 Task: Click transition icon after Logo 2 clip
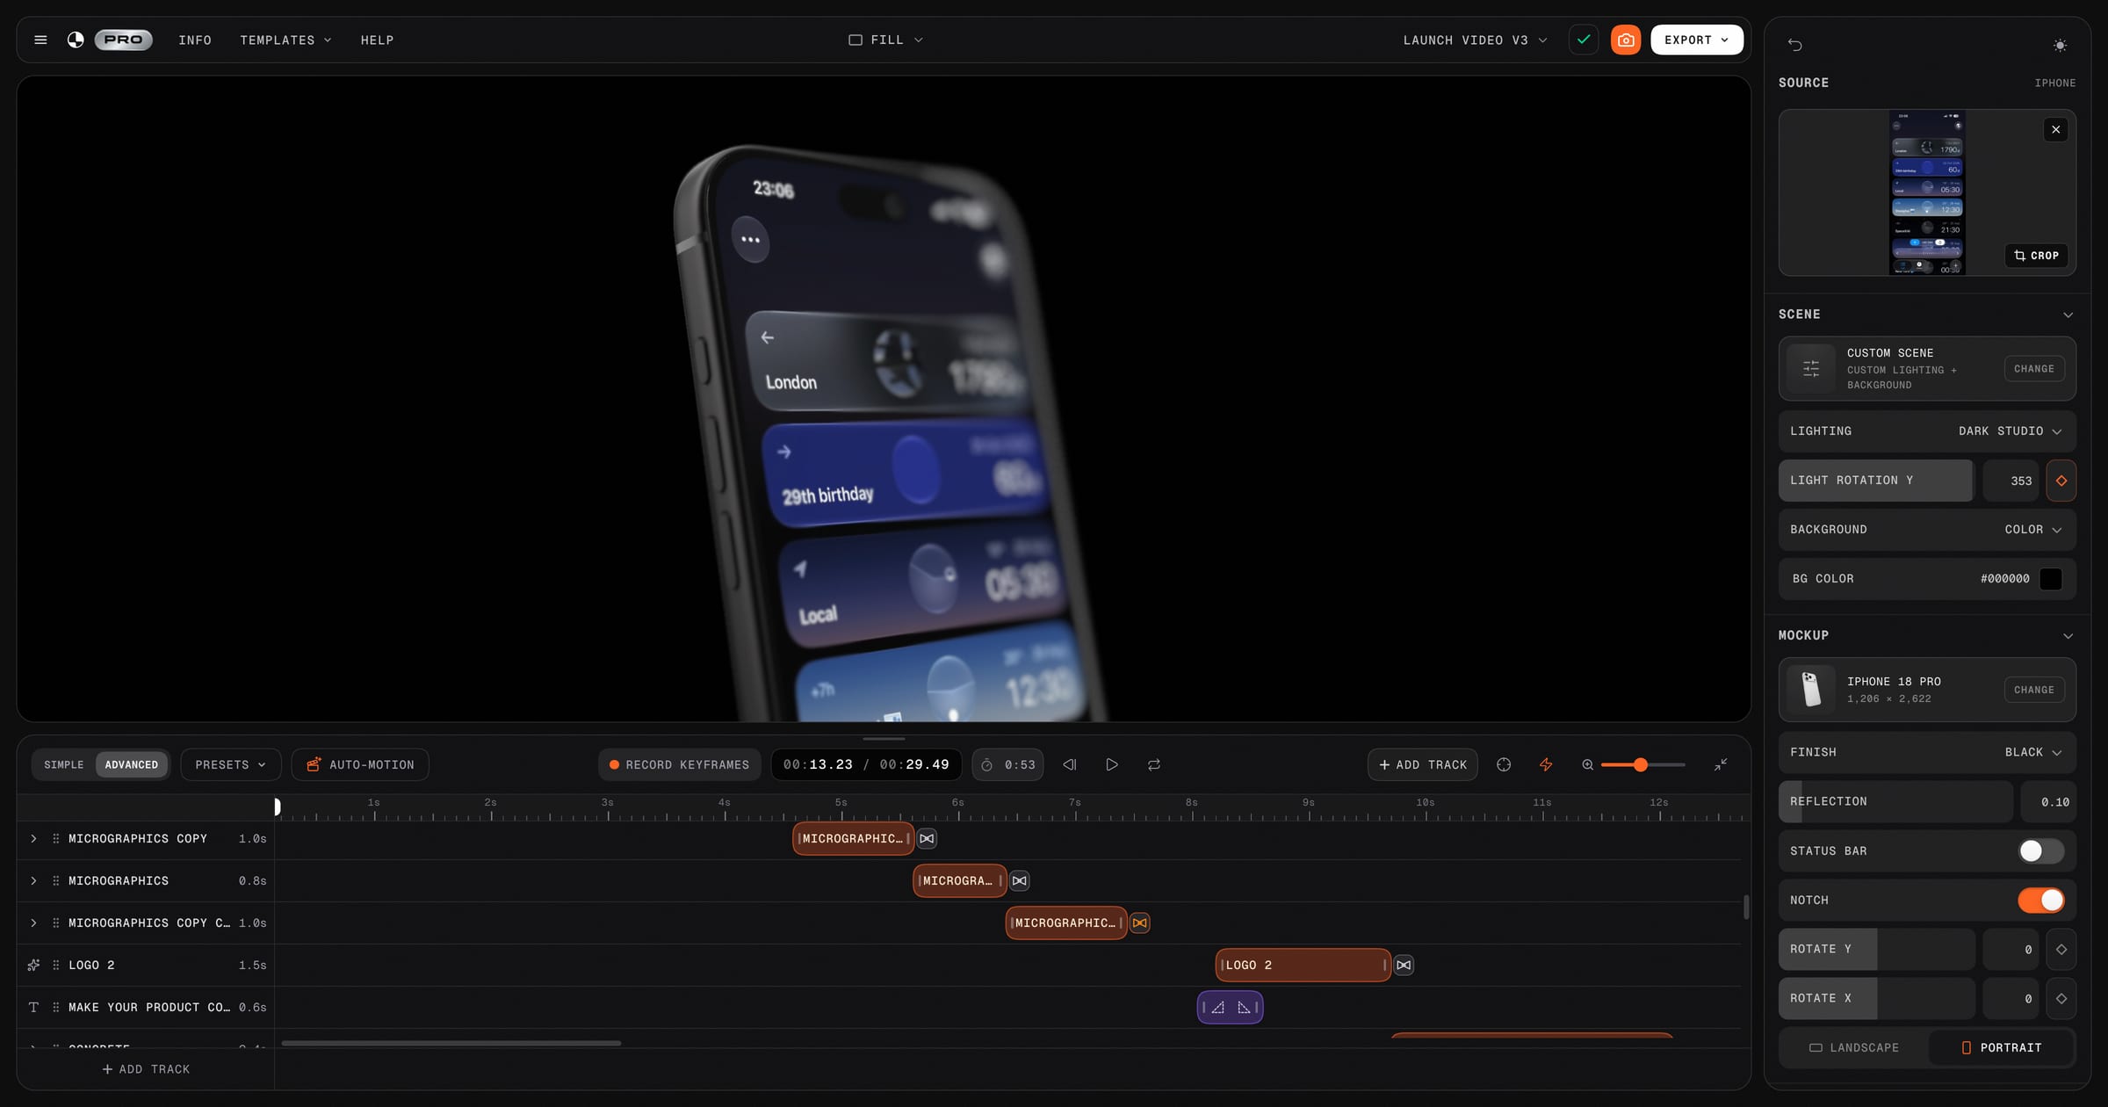coord(1404,965)
